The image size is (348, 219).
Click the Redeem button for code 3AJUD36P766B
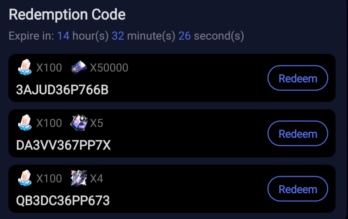point(297,78)
